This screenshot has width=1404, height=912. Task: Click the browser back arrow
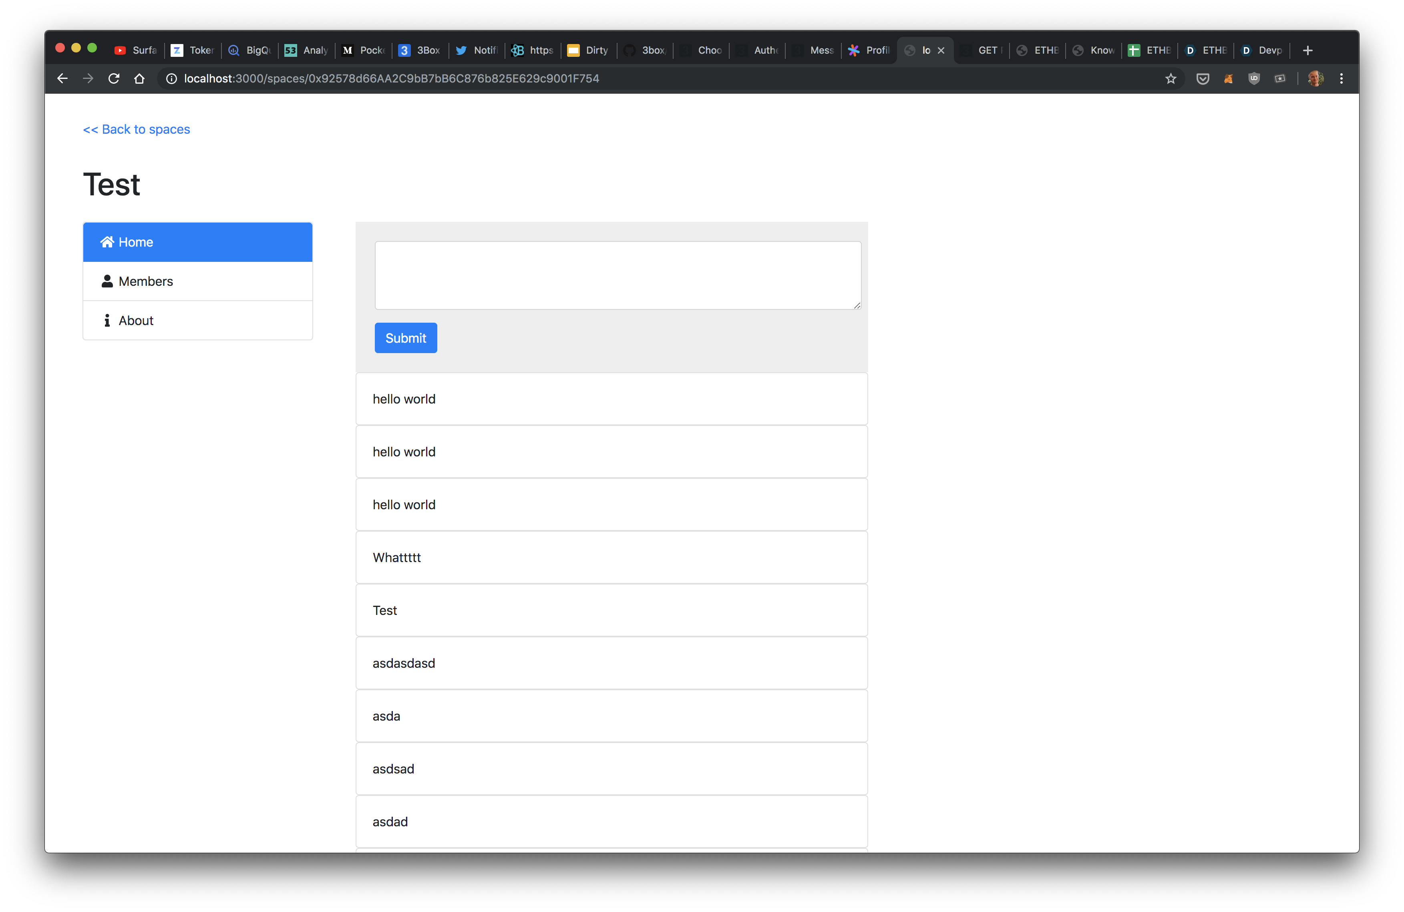62,78
